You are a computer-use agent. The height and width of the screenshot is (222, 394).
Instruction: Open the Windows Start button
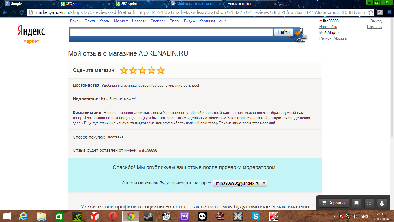(x=7, y=216)
